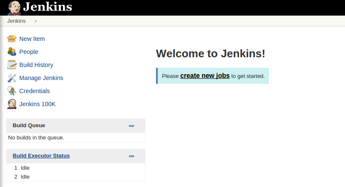Click the Welcome to Jenkins! heading
Screen dimensions: 345x187
(211, 53)
